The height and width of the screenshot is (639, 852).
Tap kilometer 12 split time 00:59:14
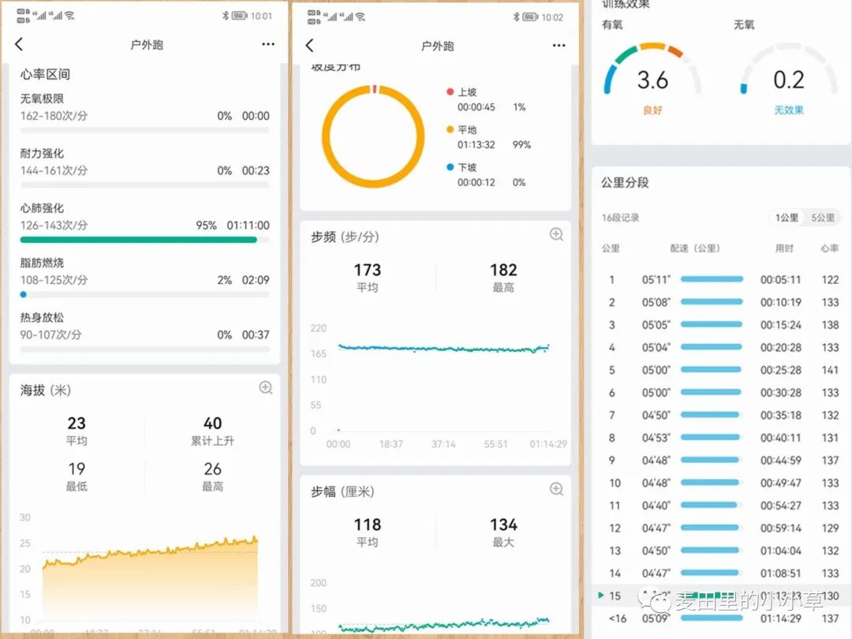(780, 528)
